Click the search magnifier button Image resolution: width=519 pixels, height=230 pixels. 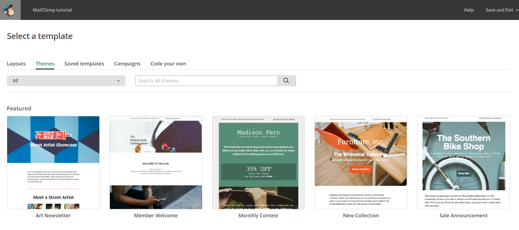point(286,81)
